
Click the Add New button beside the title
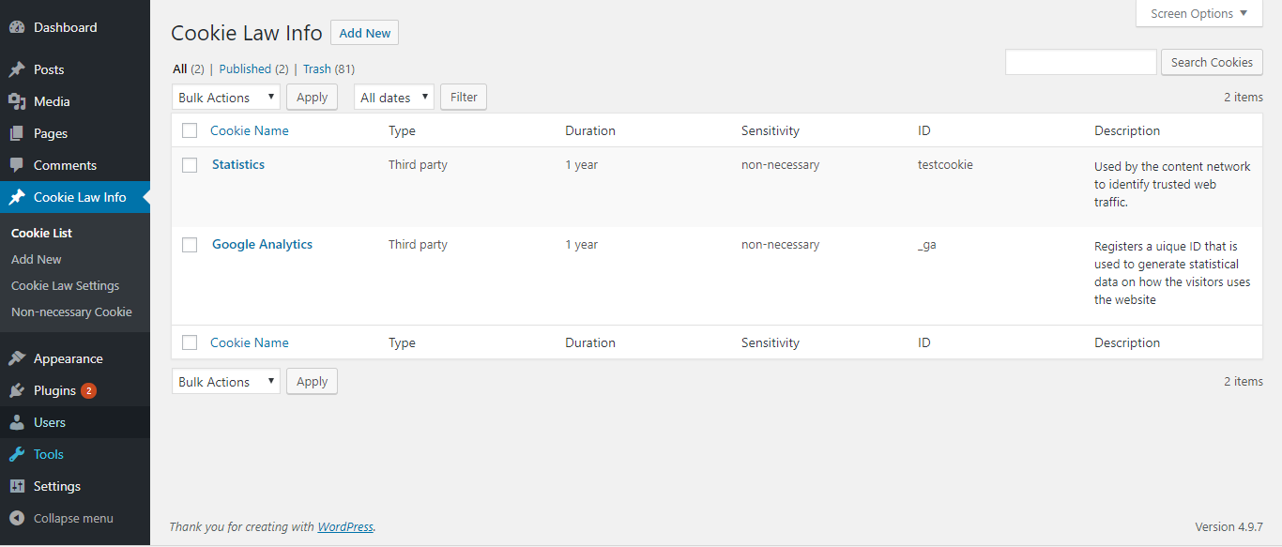364,33
